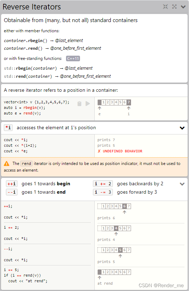
Task: Click highlighted cell 7 in the first vector diagram
Action: [129, 102]
